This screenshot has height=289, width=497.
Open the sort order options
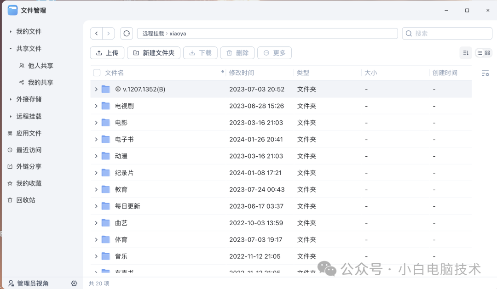point(466,53)
